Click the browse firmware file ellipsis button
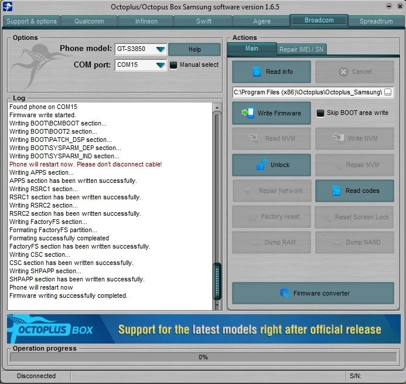This screenshot has height=384, width=406. tap(388, 93)
